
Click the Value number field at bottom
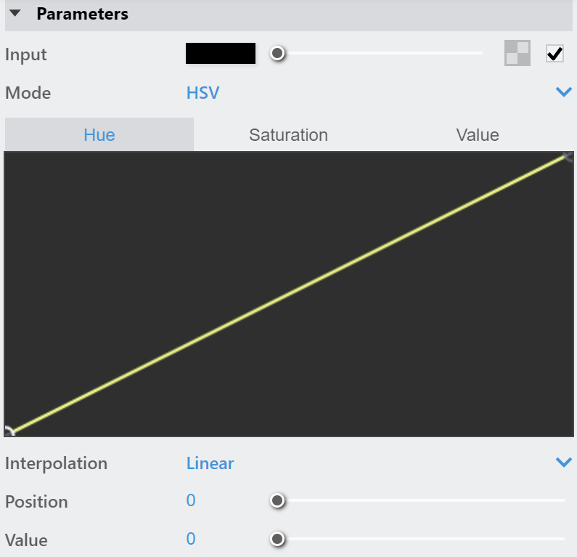191,539
